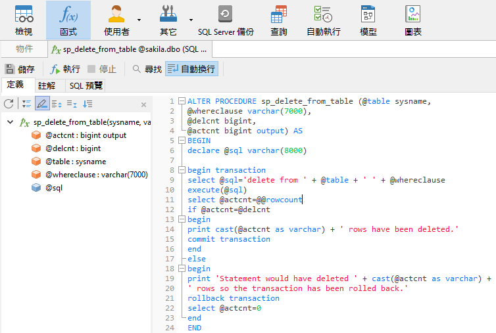This screenshot has width=496, height=333.
Task: Open the 模型 (Model) icon
Action: (368, 20)
